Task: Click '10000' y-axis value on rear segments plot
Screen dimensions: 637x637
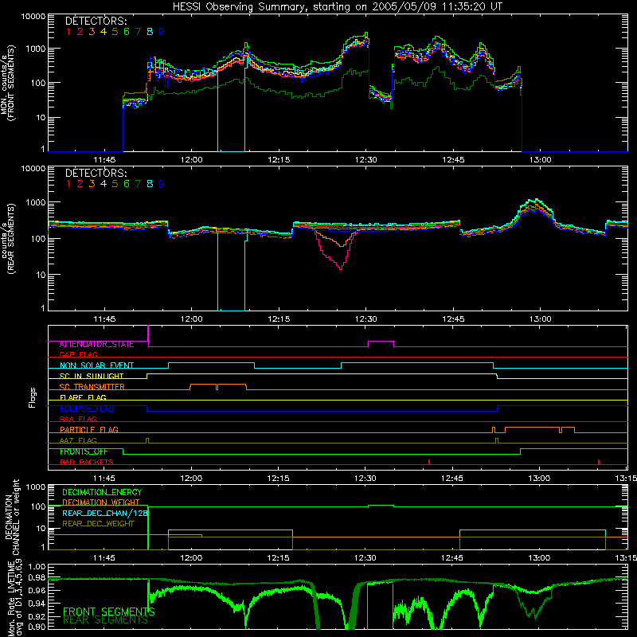Action: point(33,169)
